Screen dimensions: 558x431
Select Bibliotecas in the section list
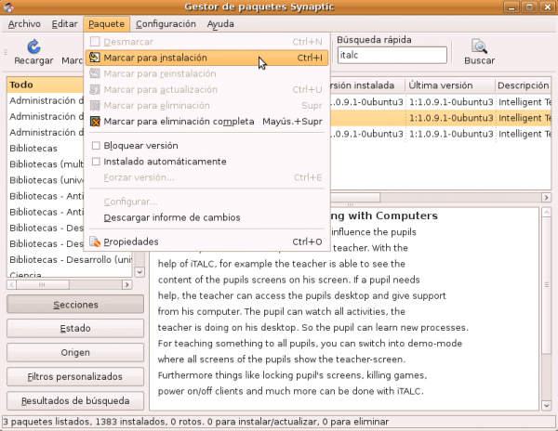point(33,149)
